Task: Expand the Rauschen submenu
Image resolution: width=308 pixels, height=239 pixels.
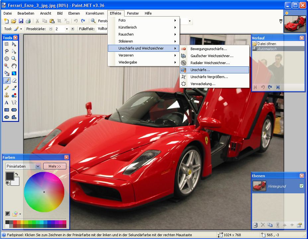Action: point(144,34)
